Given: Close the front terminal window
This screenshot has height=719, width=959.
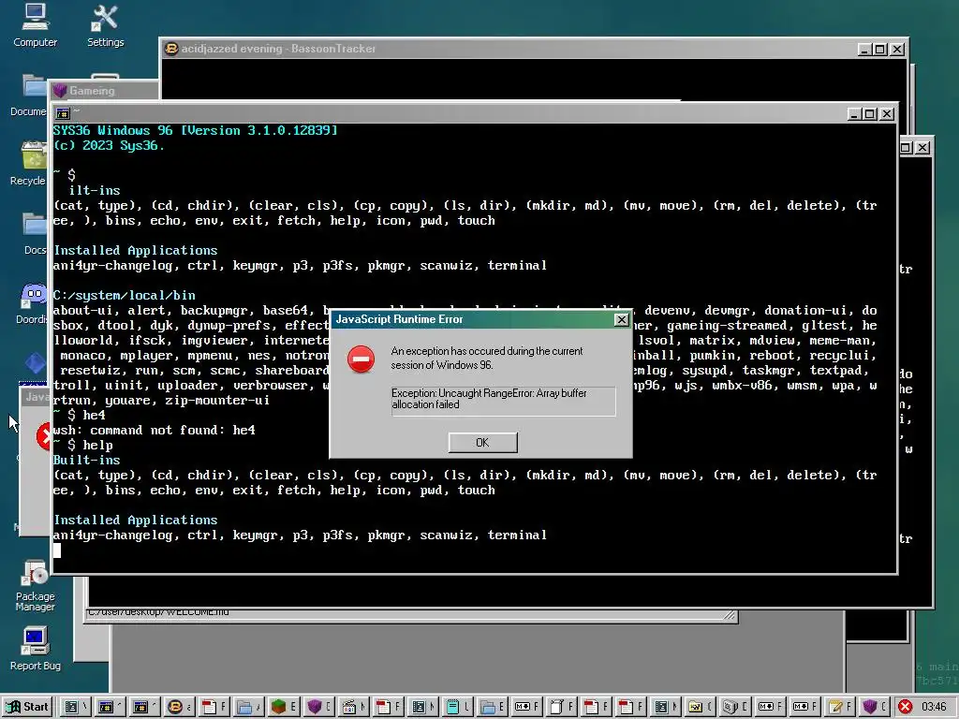Looking at the screenshot, I should coord(886,113).
